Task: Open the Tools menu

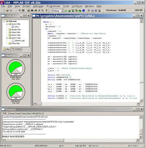Action: [66, 6]
